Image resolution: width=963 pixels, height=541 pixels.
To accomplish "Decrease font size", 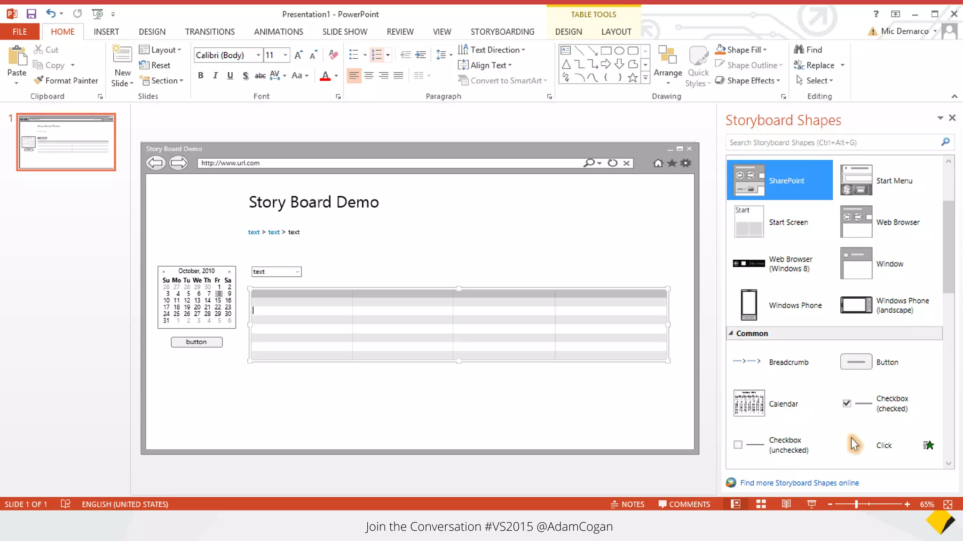I will (x=313, y=55).
